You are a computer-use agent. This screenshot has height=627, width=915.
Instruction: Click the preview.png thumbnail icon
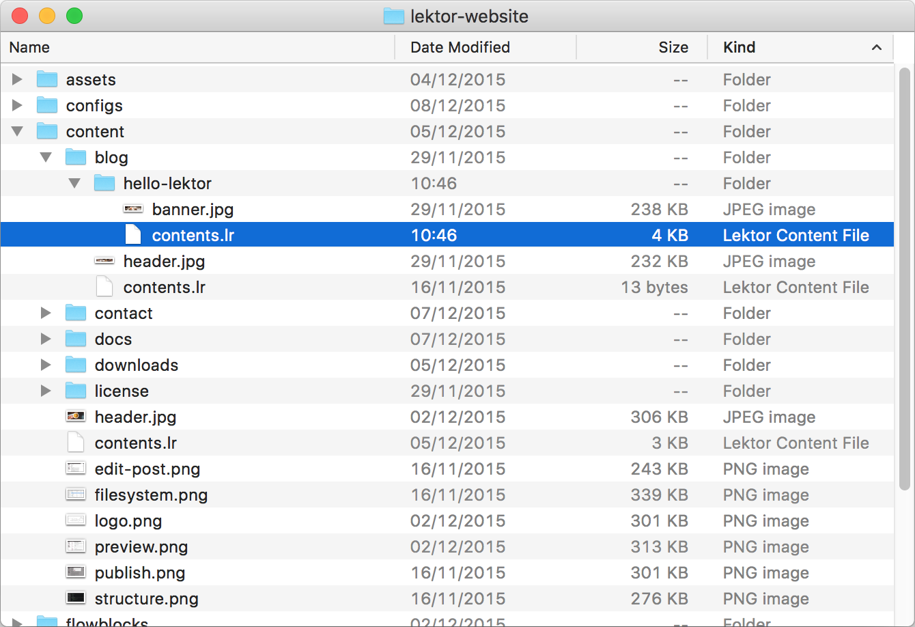pyautogui.click(x=76, y=546)
